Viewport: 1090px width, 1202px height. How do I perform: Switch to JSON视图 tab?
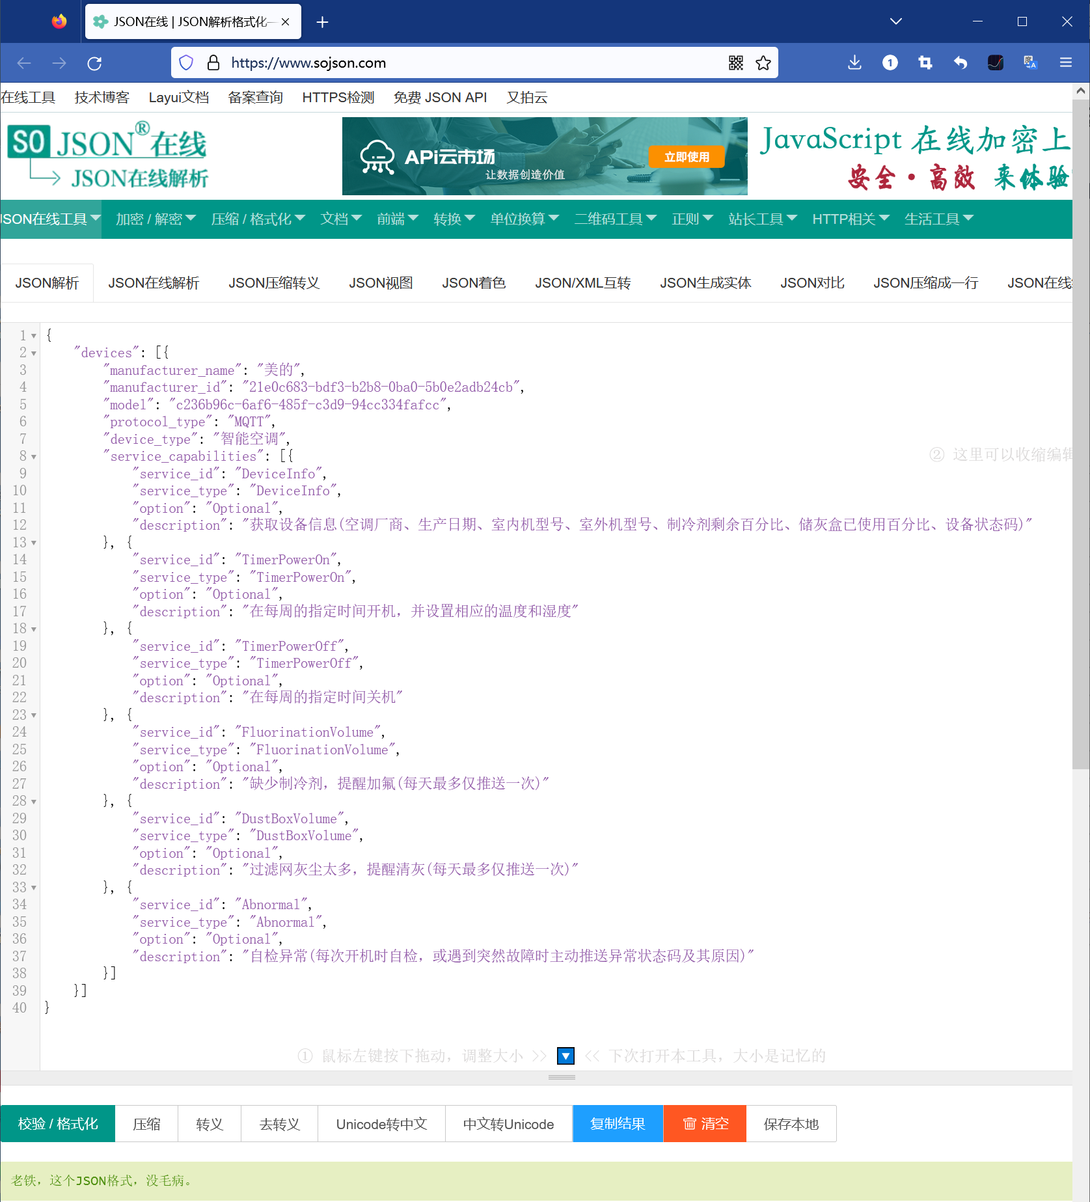point(381,283)
